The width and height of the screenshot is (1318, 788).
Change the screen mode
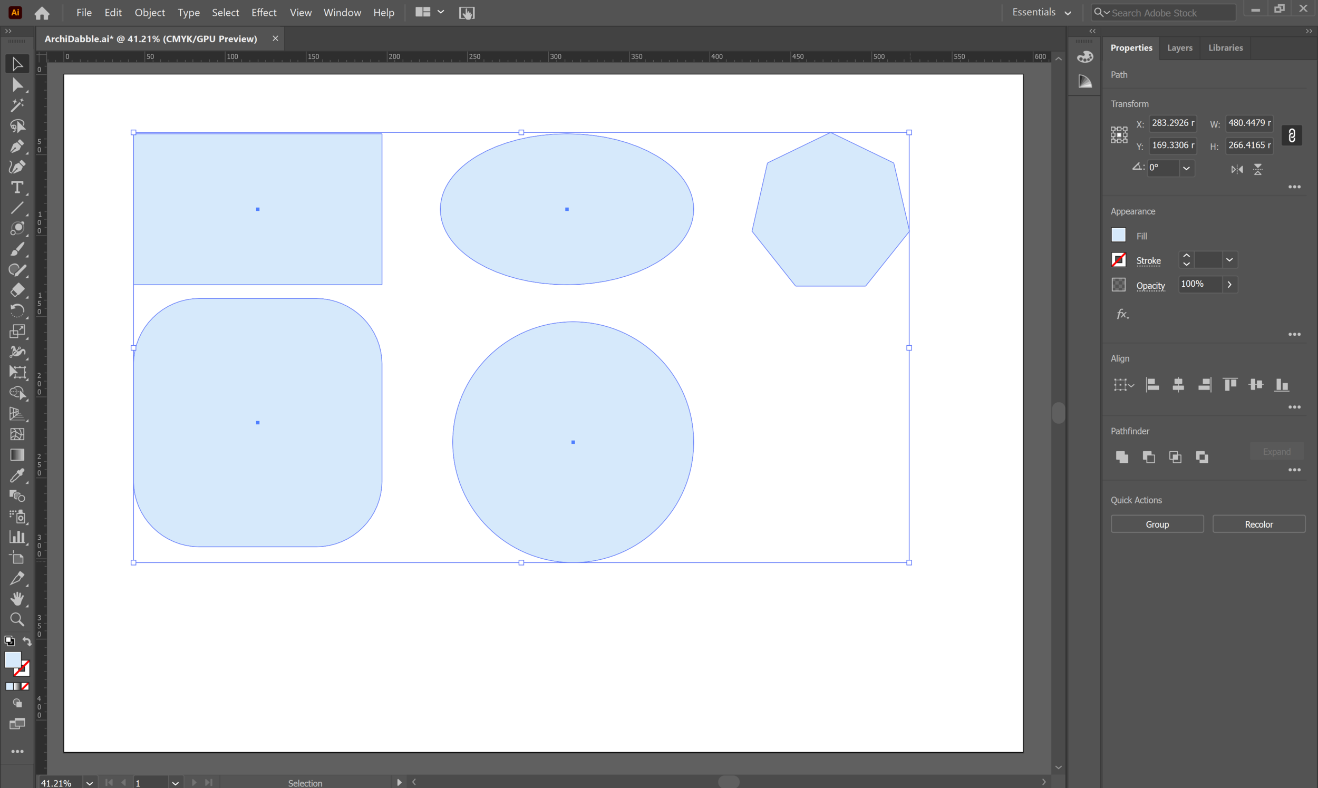17,724
